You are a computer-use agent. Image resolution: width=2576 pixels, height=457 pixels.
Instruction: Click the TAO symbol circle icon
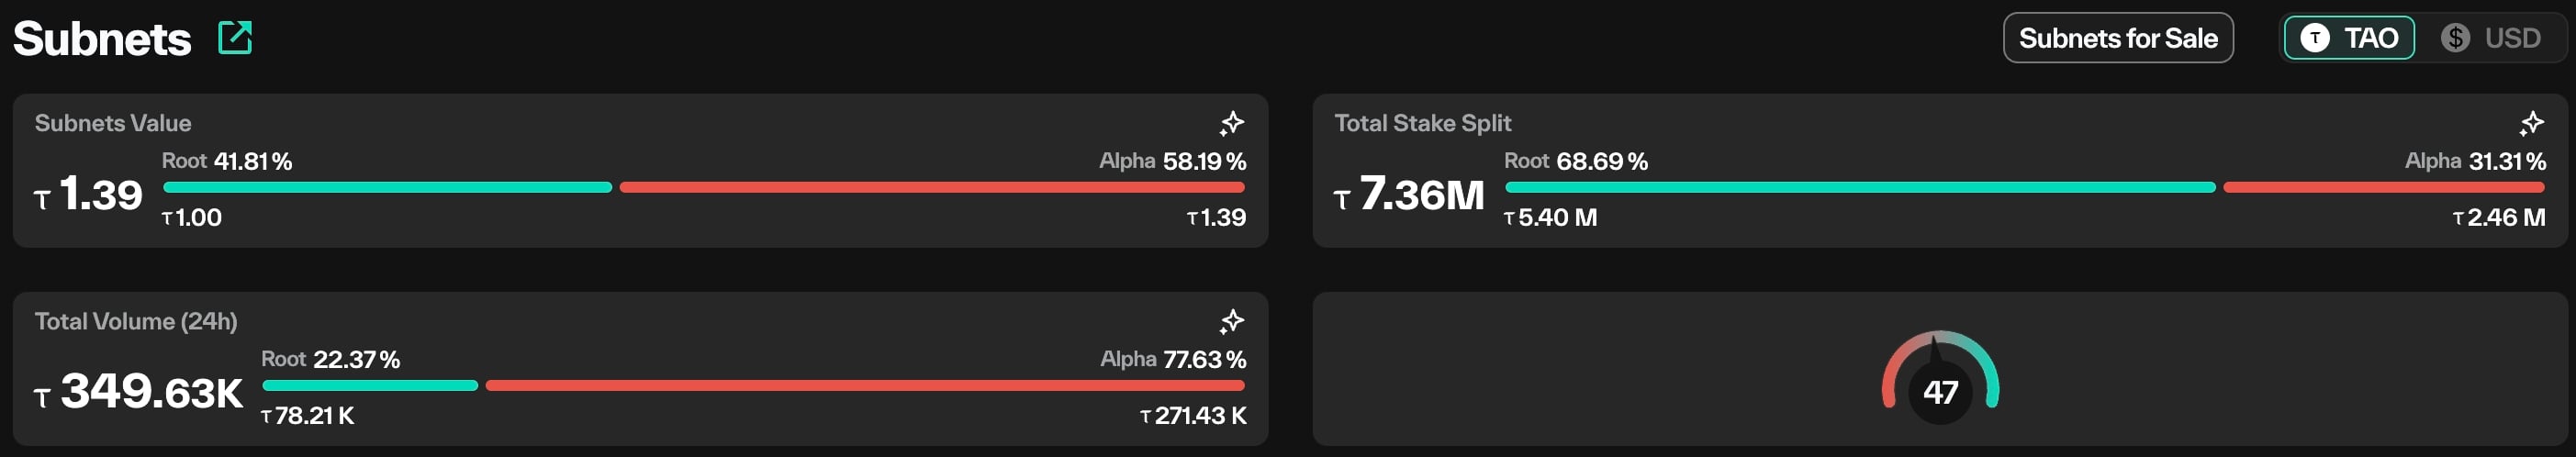click(x=2315, y=38)
